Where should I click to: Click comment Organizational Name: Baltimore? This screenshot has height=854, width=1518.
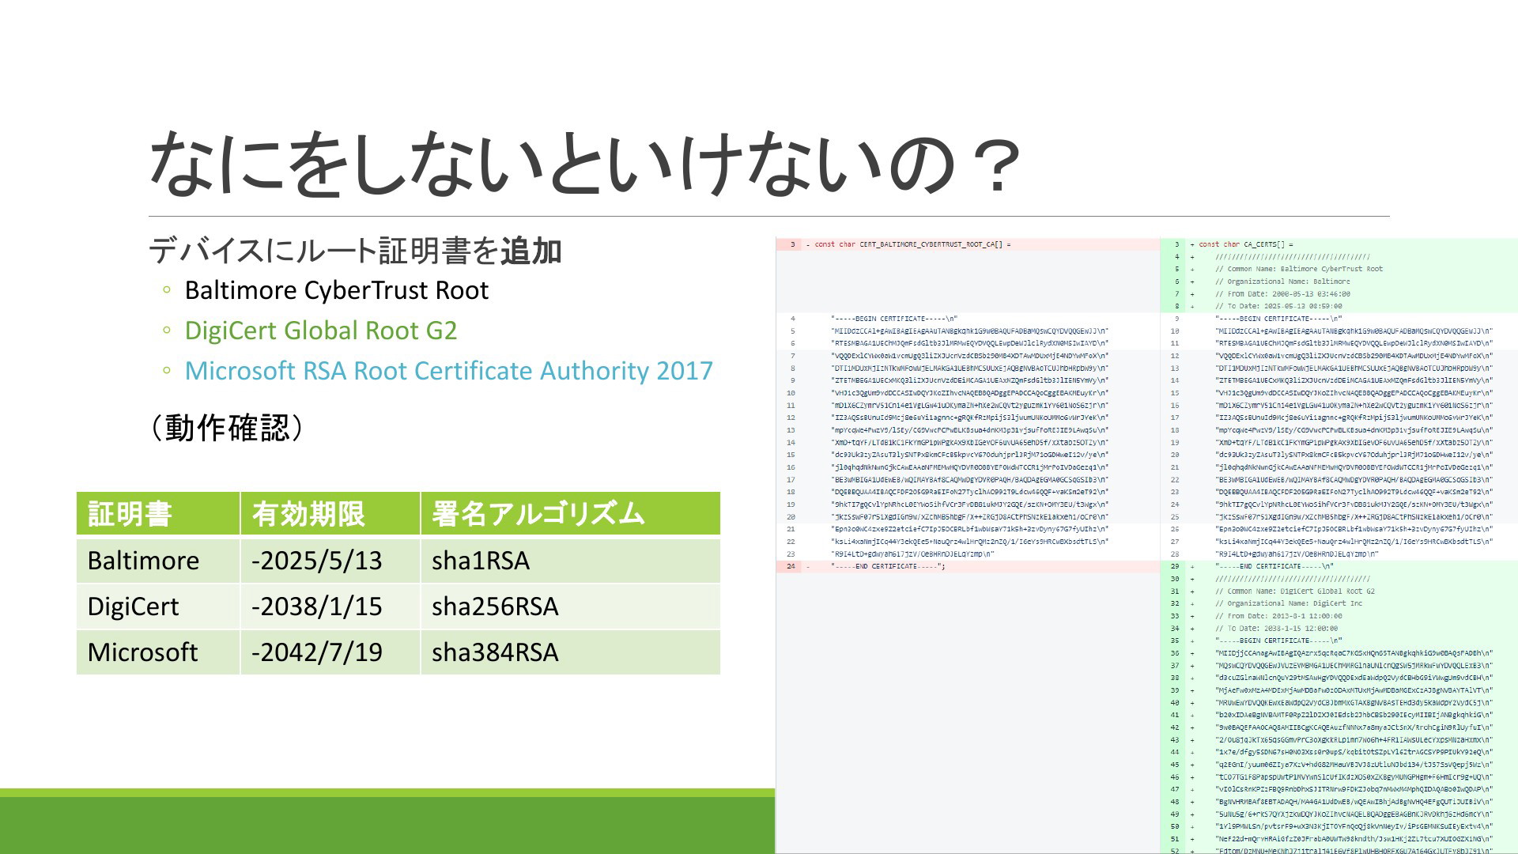tap(1282, 282)
